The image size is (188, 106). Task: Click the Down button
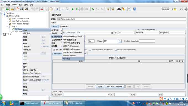click(146, 86)
